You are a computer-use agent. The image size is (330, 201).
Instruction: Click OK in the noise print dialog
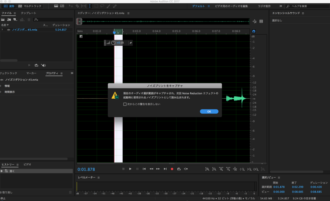pos(209,111)
